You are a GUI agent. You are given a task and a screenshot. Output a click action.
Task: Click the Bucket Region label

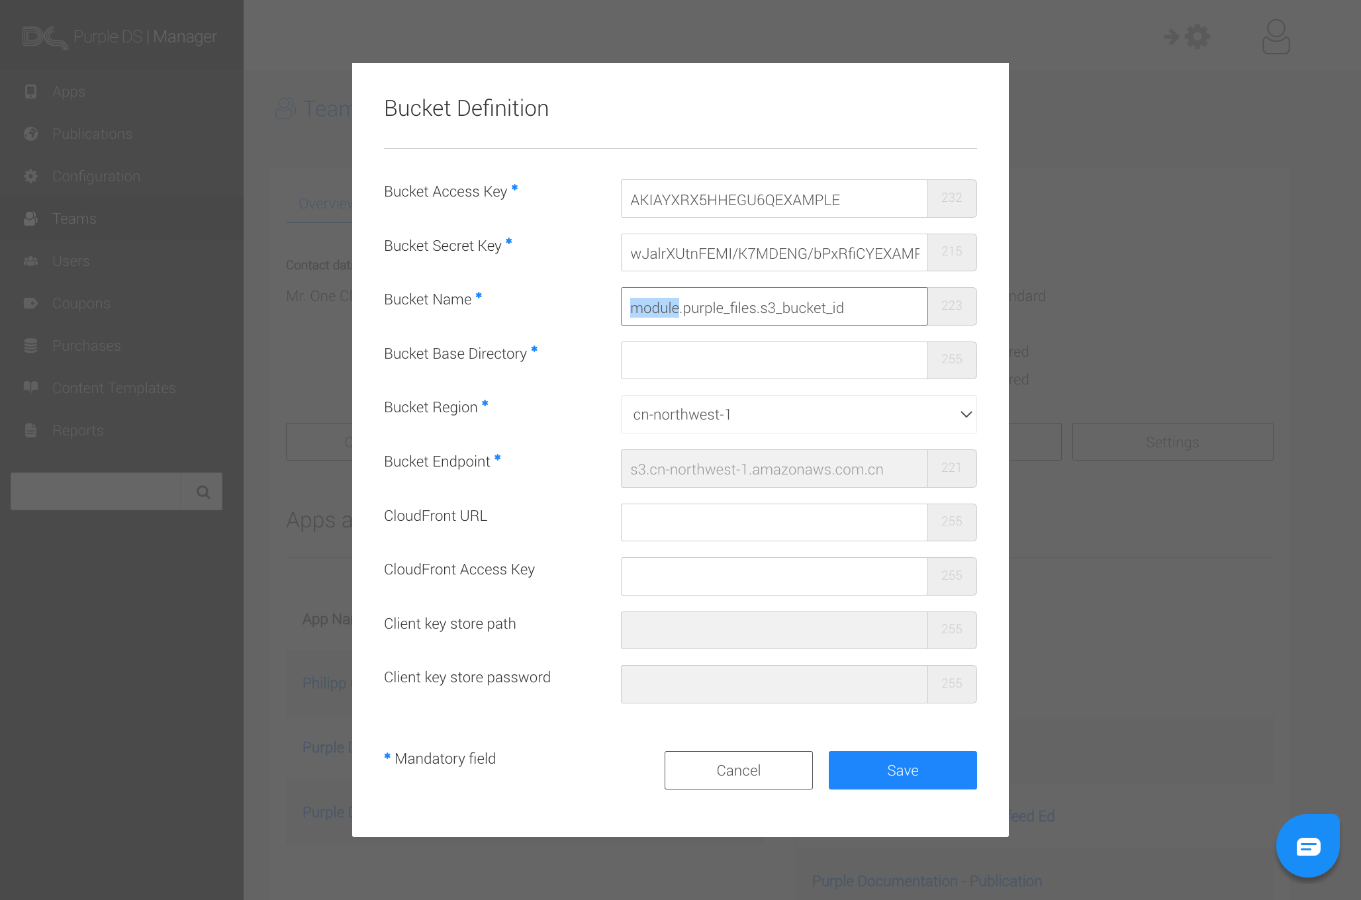click(x=431, y=408)
